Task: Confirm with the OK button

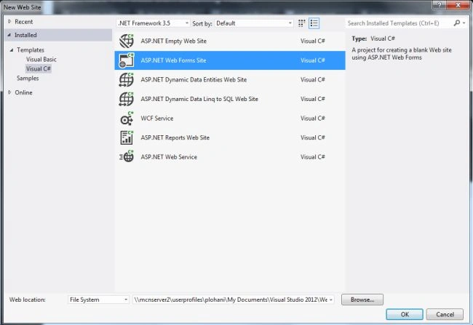Action: [405, 314]
